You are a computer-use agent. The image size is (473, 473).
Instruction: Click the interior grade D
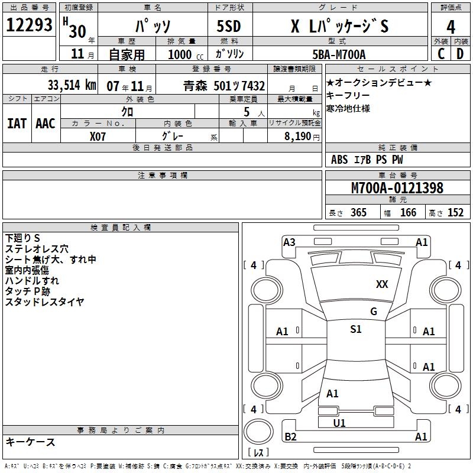pyautogui.click(x=460, y=54)
